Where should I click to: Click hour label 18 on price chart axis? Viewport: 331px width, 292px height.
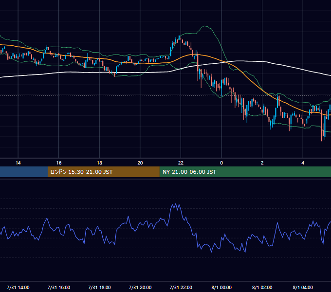point(99,163)
